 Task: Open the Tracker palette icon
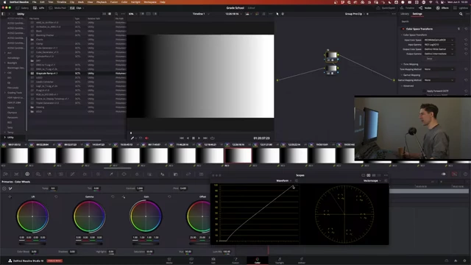pyautogui.click(x=137, y=174)
